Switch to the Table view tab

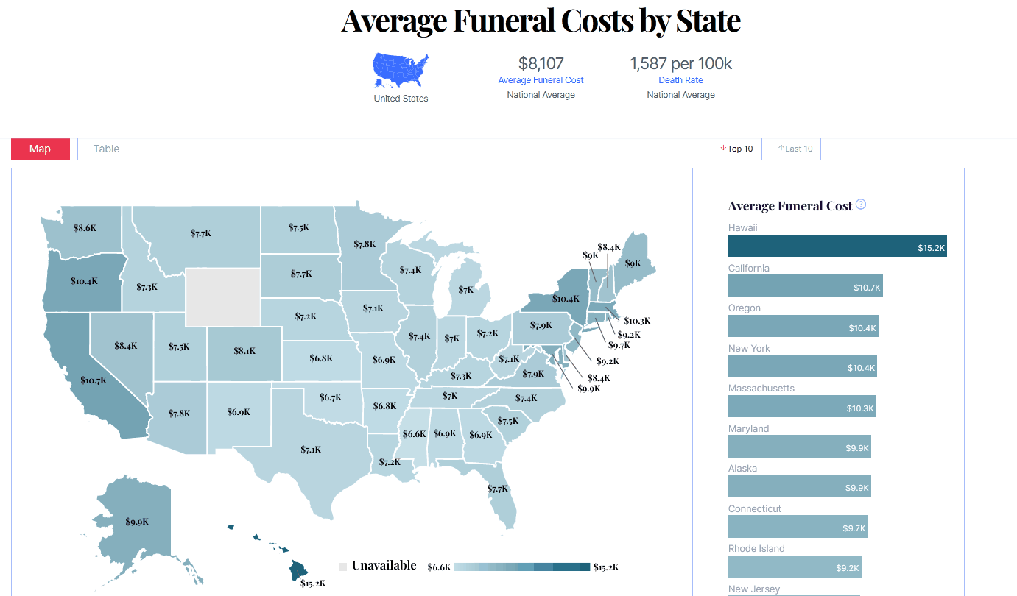[x=106, y=149]
